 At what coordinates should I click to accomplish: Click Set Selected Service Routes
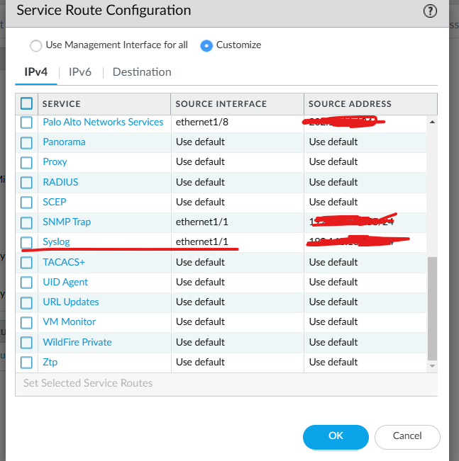tap(88, 383)
